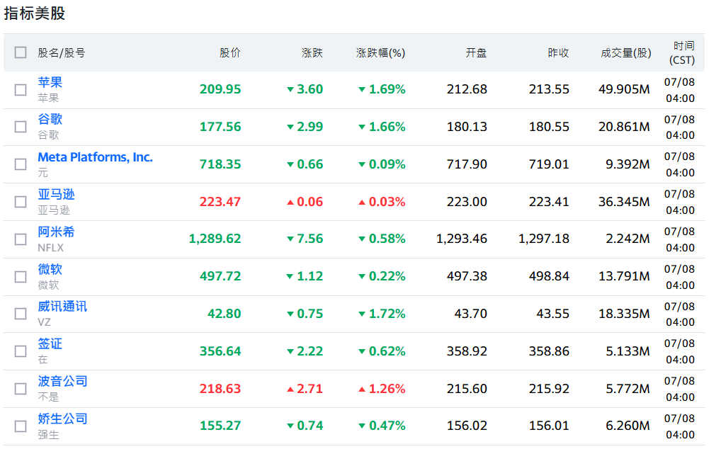Open the 微软 stock link
709x449 pixels.
coord(50,270)
